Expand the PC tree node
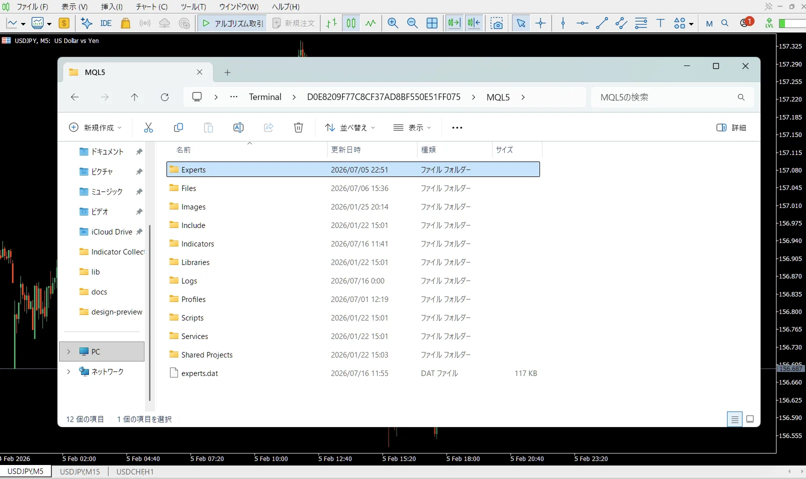 pos(68,351)
